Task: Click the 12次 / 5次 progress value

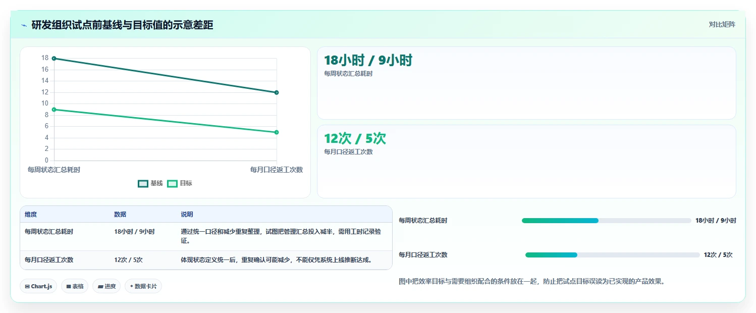Action: (x=718, y=255)
